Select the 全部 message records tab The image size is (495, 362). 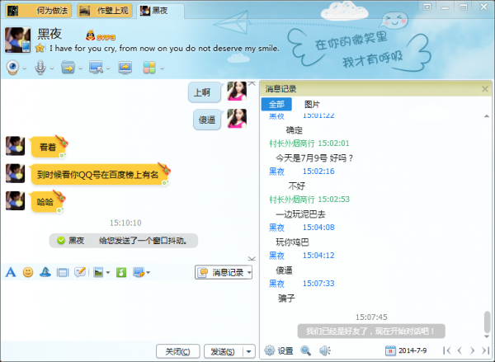coord(276,104)
